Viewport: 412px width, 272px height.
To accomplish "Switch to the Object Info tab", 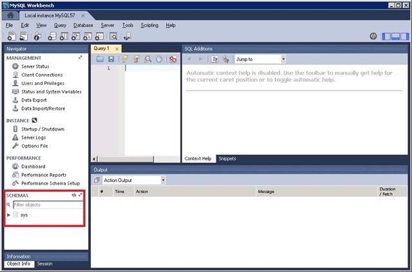I will pos(19,264).
